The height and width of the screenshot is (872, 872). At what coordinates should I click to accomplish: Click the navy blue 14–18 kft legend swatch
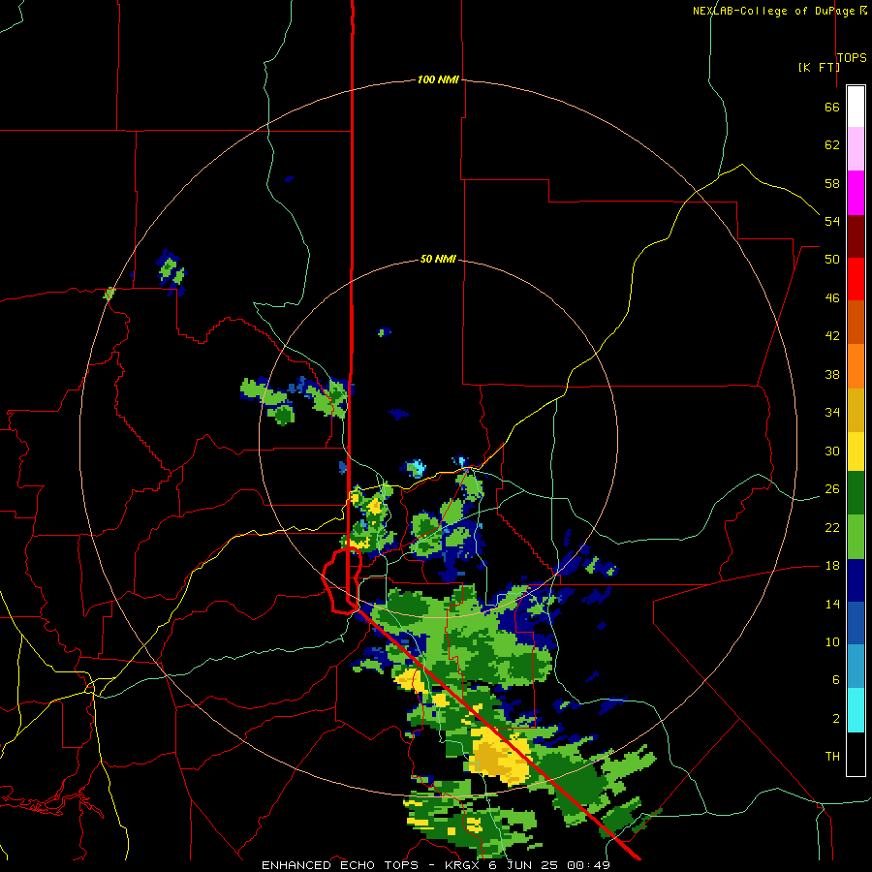click(x=856, y=580)
